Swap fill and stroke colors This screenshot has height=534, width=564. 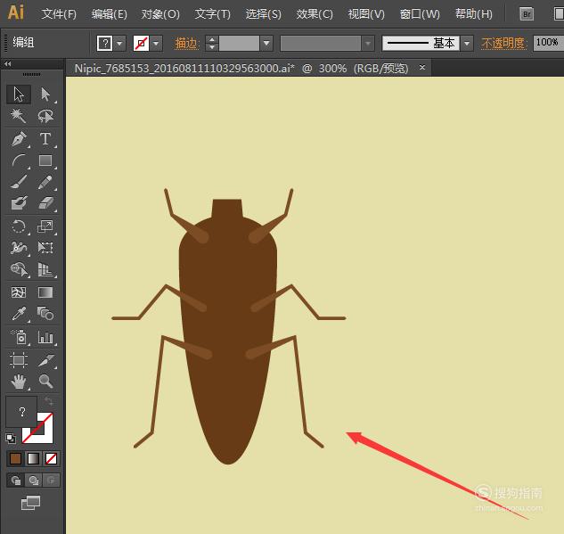[x=48, y=401]
